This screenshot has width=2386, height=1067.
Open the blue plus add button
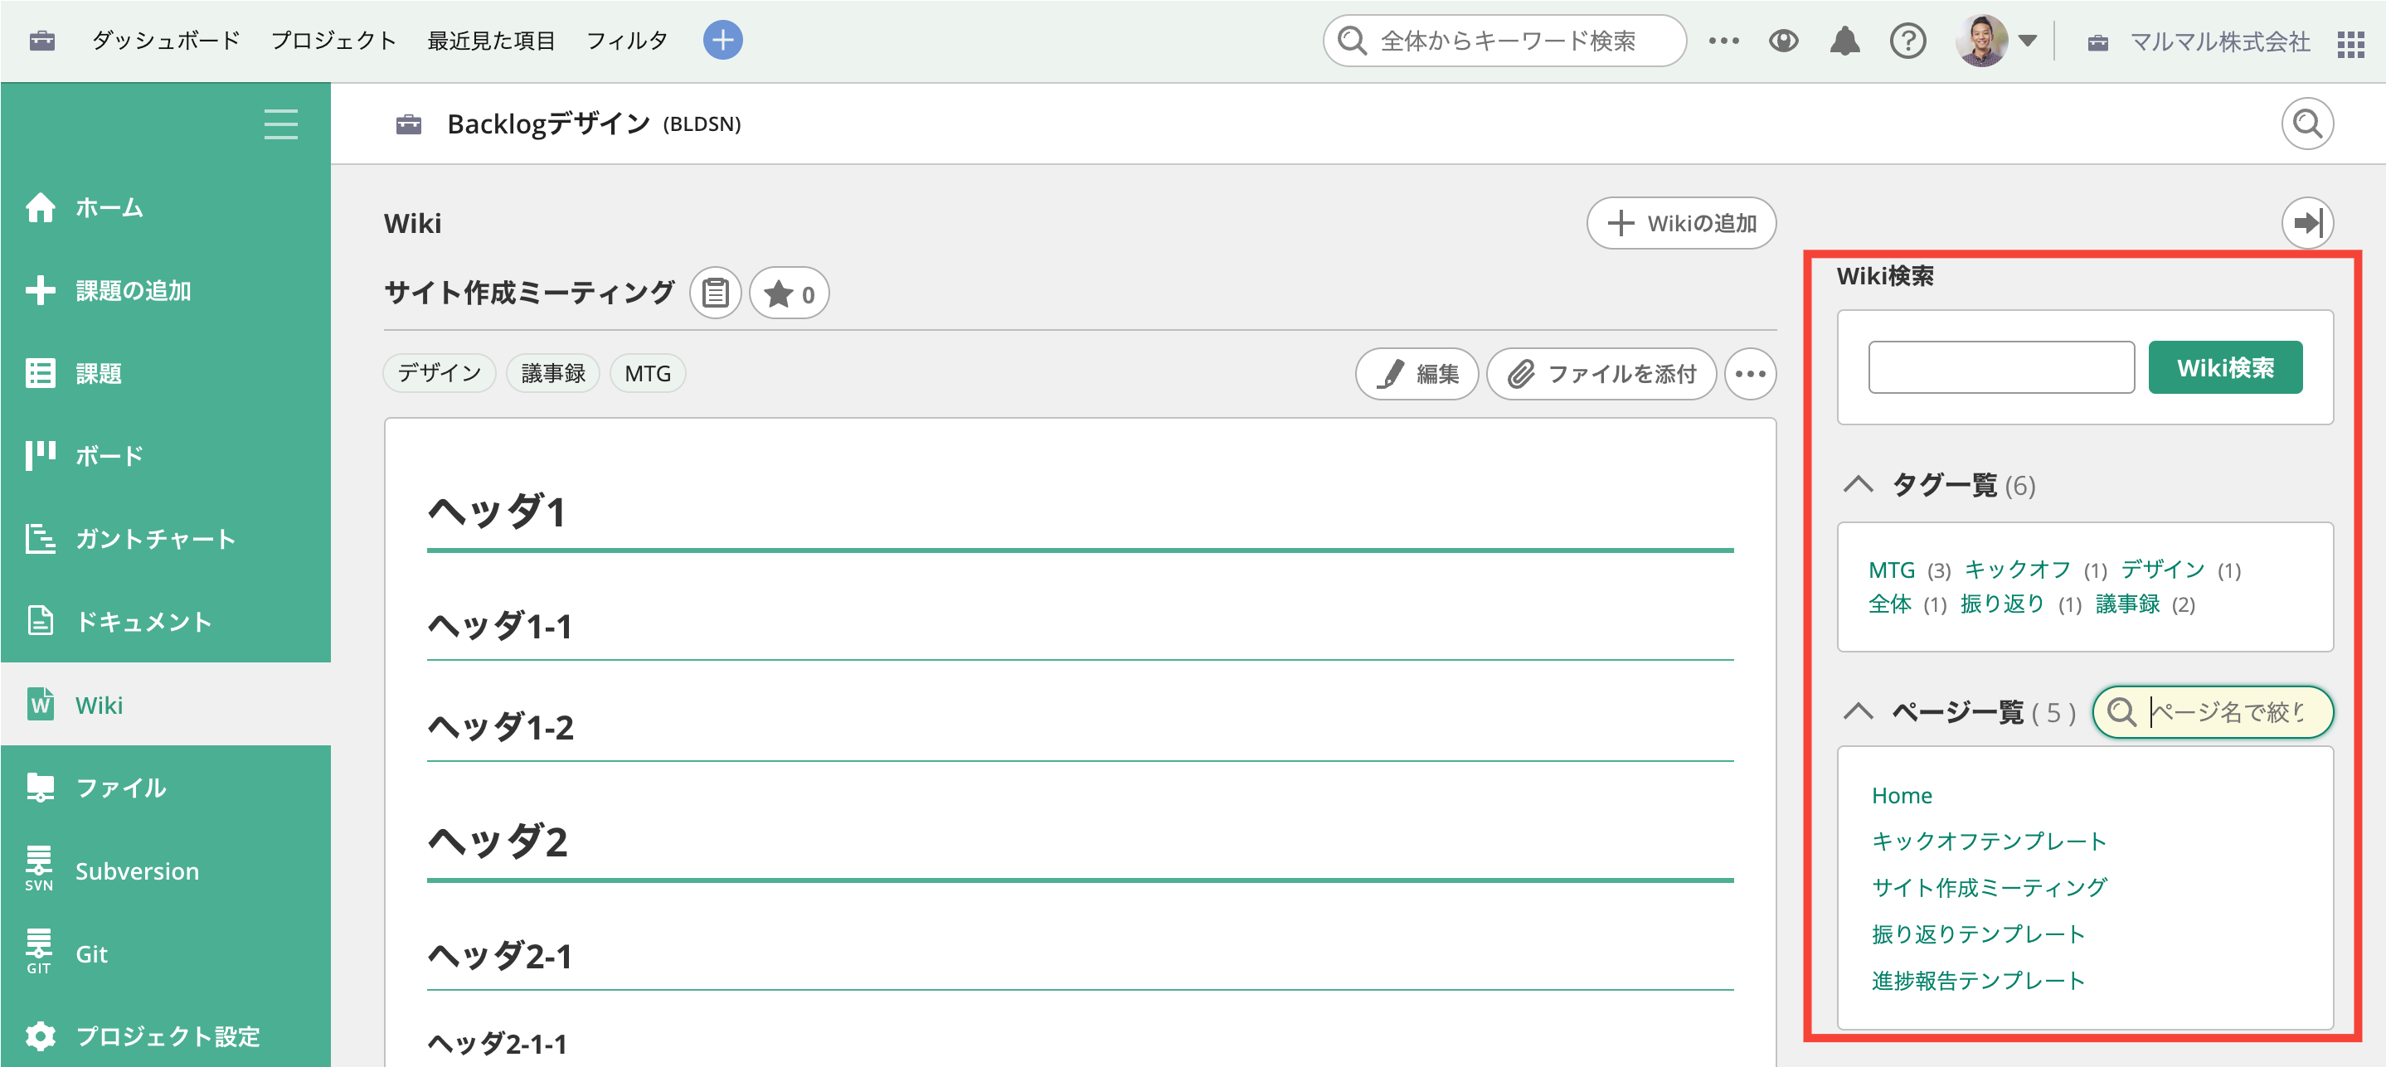(722, 40)
